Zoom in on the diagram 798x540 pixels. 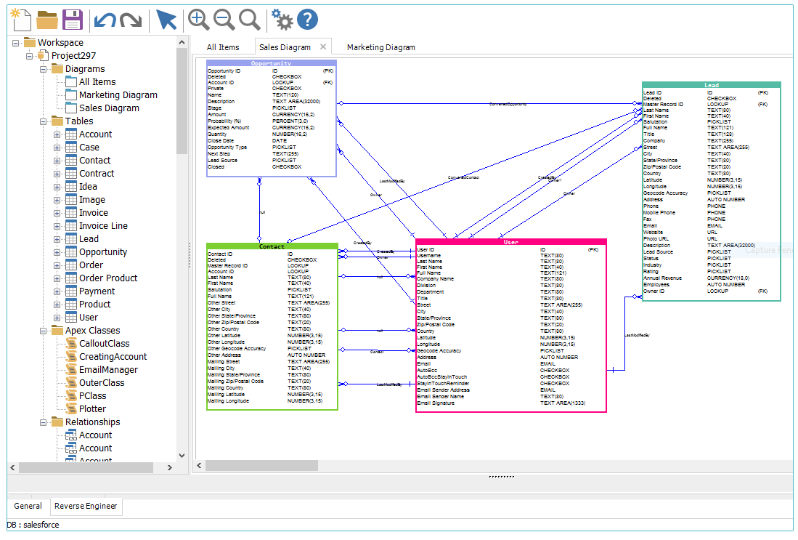[x=198, y=20]
